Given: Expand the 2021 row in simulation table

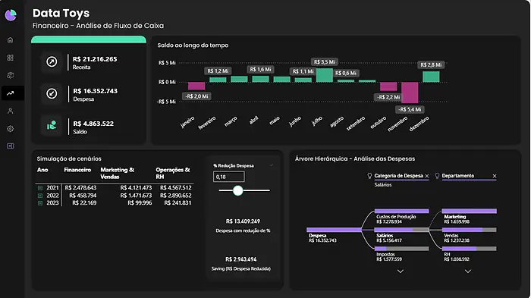Looking at the screenshot, I should [x=40, y=188].
